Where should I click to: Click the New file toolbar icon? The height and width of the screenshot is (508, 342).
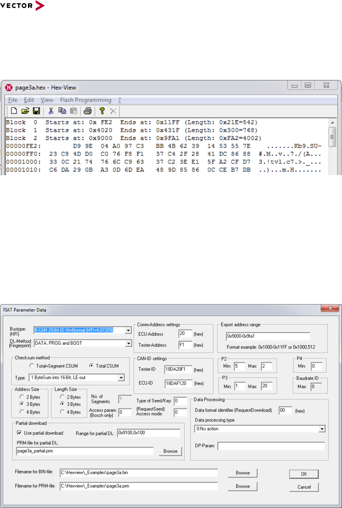(14, 111)
